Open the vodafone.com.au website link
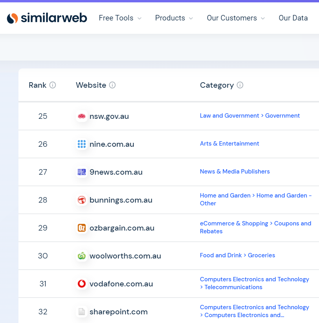The image size is (319, 323). [x=121, y=284]
